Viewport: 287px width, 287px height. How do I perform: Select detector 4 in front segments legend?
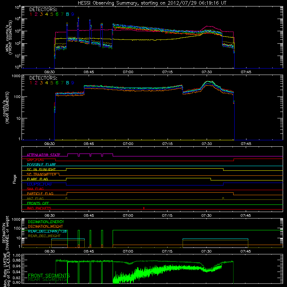coord(47,14)
